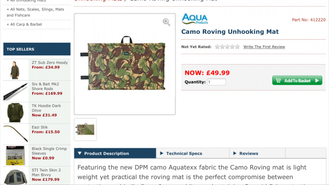Open Eazi Stik product image
Image resolution: width=329 pixels, height=185 pixels.
(16, 134)
